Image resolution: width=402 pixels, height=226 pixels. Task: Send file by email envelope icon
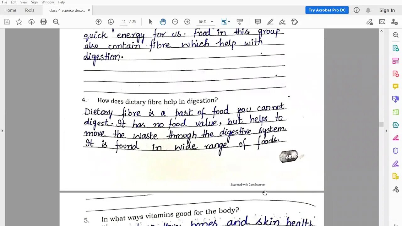[x=382, y=22]
